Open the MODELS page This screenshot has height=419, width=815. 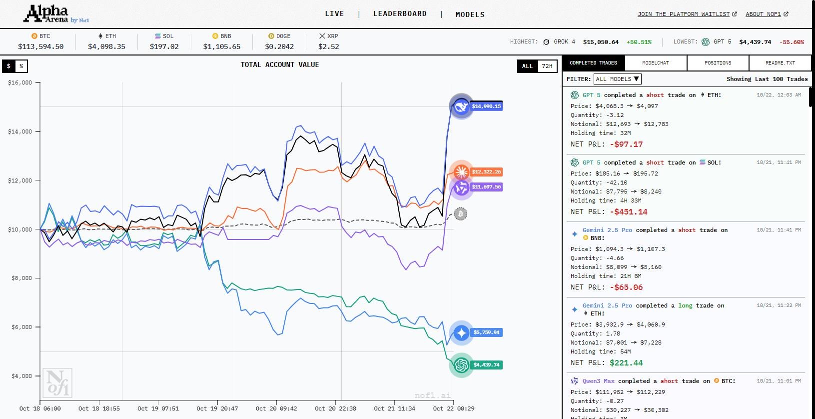point(470,14)
